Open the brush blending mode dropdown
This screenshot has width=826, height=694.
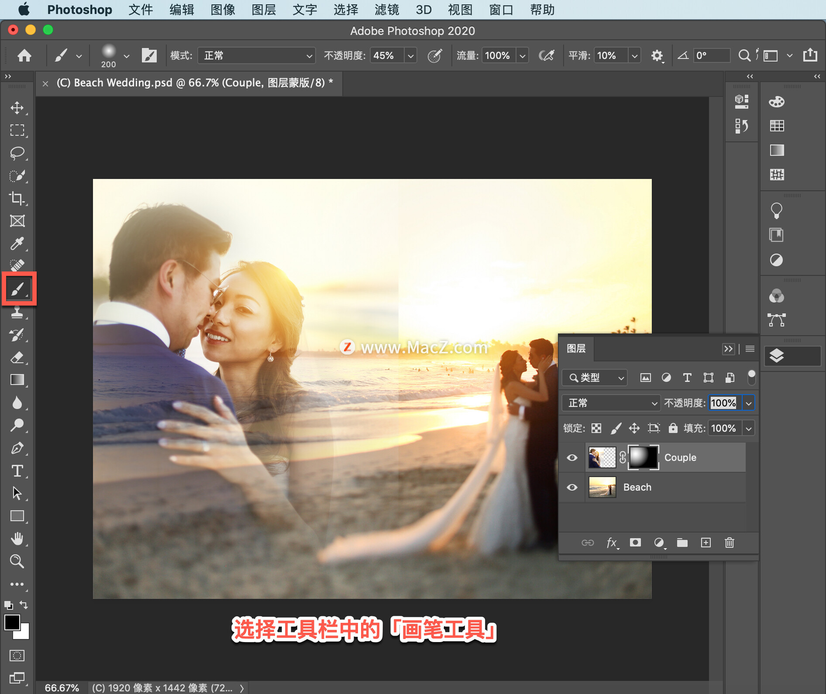pos(256,55)
